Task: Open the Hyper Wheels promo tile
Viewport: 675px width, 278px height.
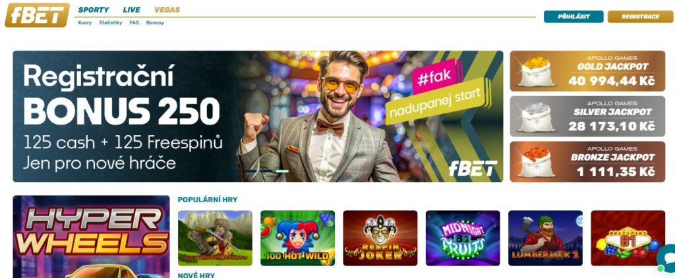Action: [x=91, y=236]
